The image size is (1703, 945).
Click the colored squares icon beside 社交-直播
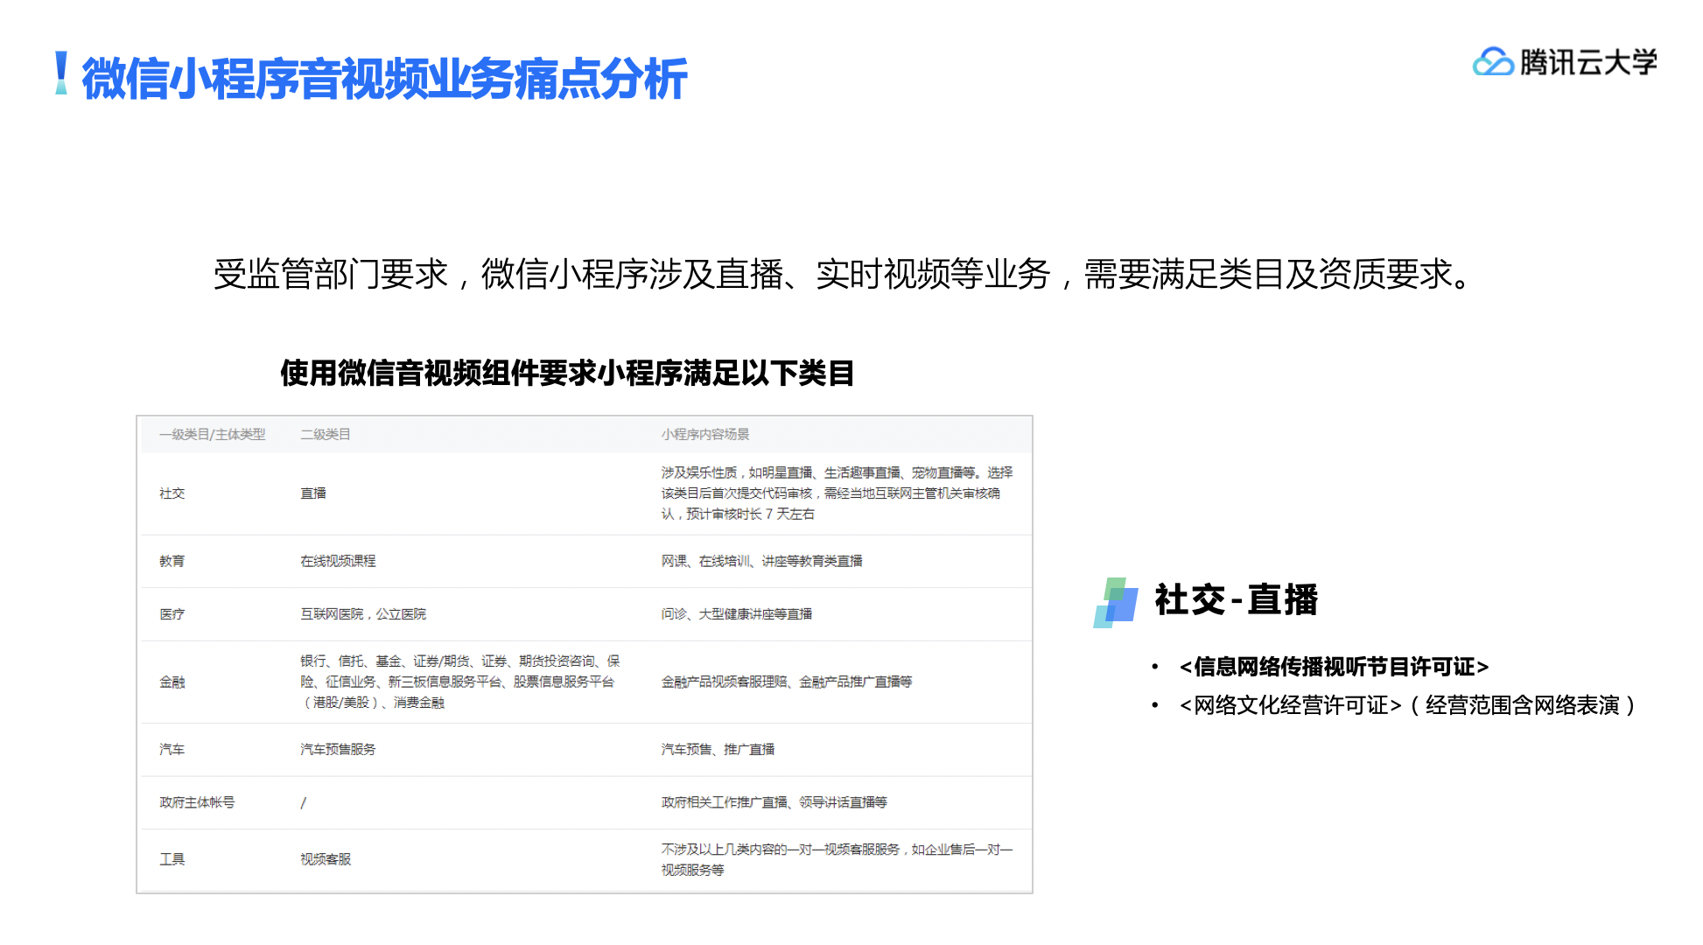1116,602
